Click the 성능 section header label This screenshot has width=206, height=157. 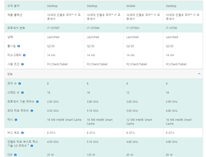point(10,74)
